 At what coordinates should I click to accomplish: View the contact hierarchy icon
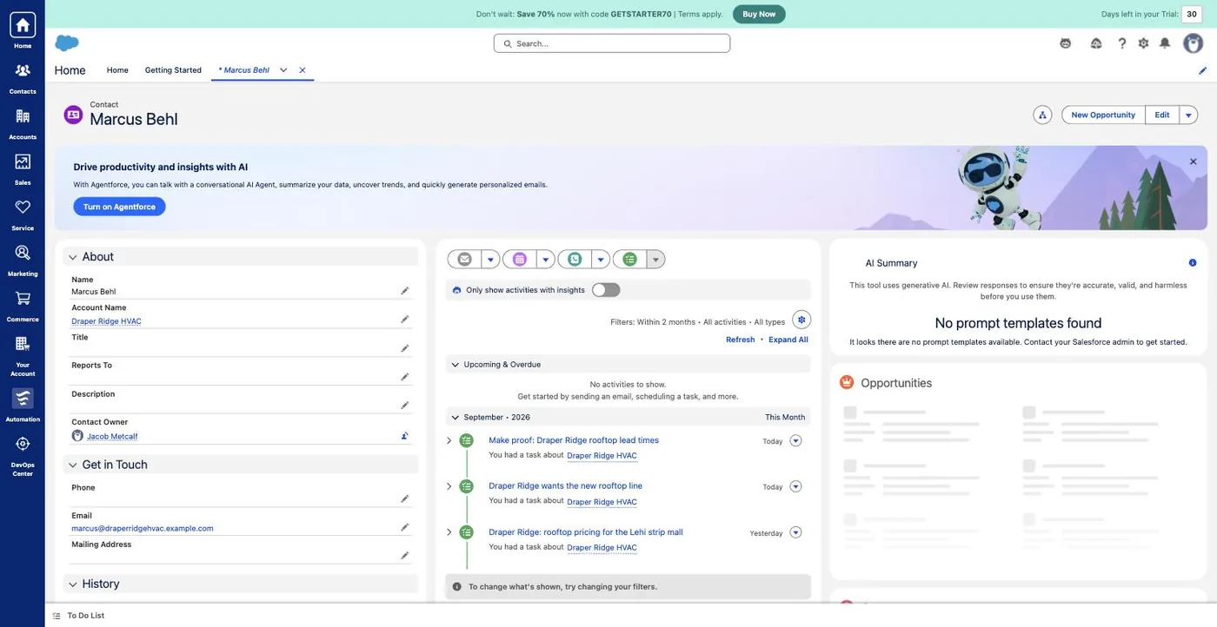(1042, 115)
